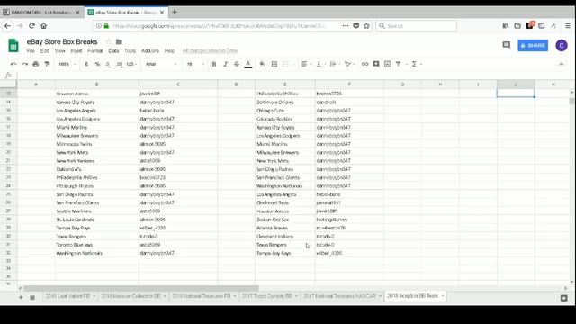Open the browser hamburger menu

pyautogui.click(x=568, y=26)
